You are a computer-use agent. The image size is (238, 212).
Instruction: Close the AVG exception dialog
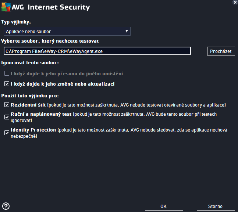(235, 3)
